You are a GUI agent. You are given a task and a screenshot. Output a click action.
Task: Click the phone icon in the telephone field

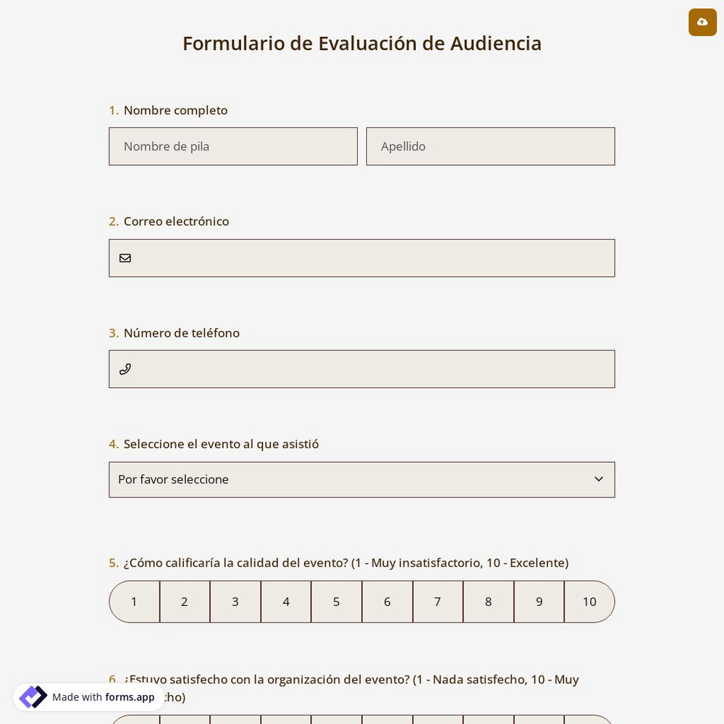pos(125,369)
